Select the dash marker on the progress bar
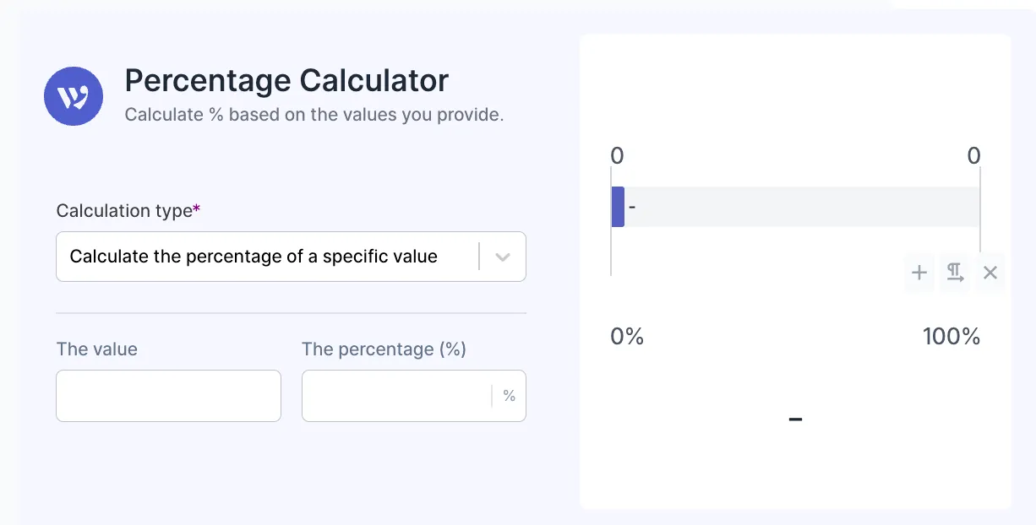Image resolution: width=1036 pixels, height=525 pixels. 631,206
